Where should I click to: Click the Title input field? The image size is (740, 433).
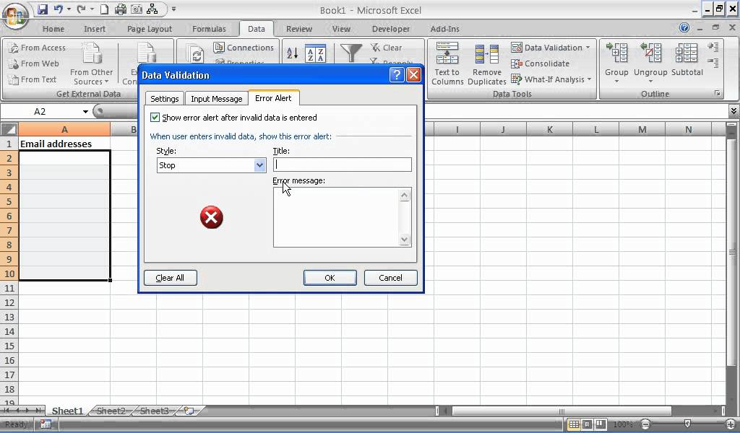pos(342,165)
